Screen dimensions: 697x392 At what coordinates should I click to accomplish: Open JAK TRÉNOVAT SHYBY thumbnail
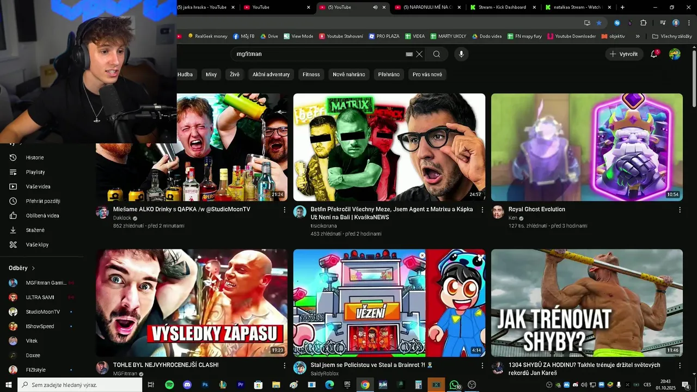587,303
